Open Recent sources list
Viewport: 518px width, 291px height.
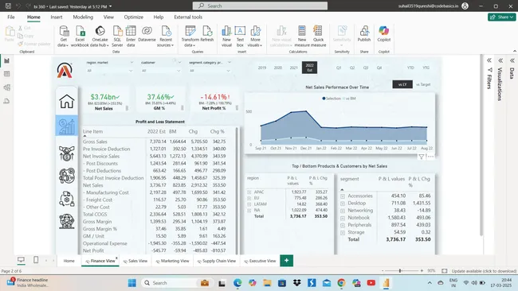coord(166,37)
